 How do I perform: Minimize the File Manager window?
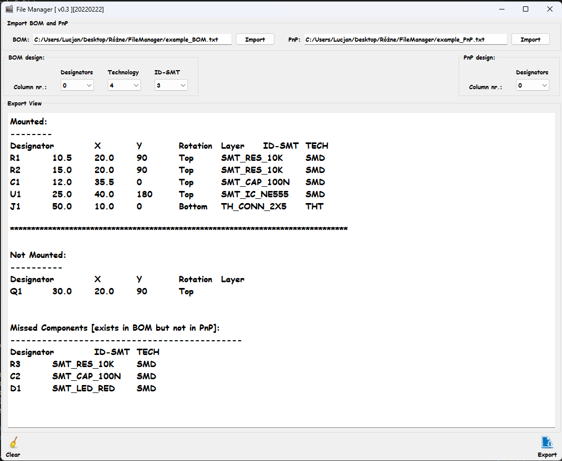[502, 9]
